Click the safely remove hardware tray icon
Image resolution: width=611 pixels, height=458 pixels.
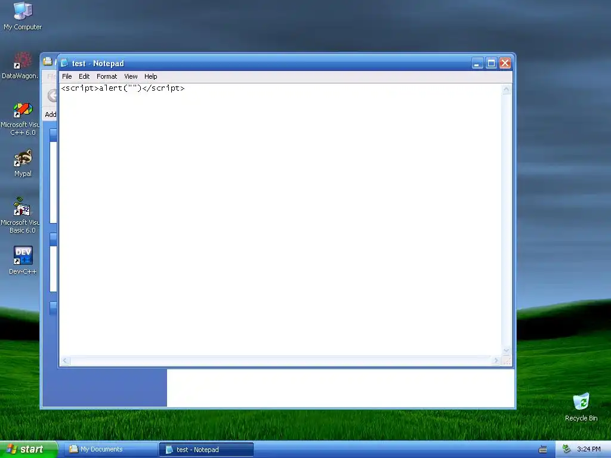point(567,449)
